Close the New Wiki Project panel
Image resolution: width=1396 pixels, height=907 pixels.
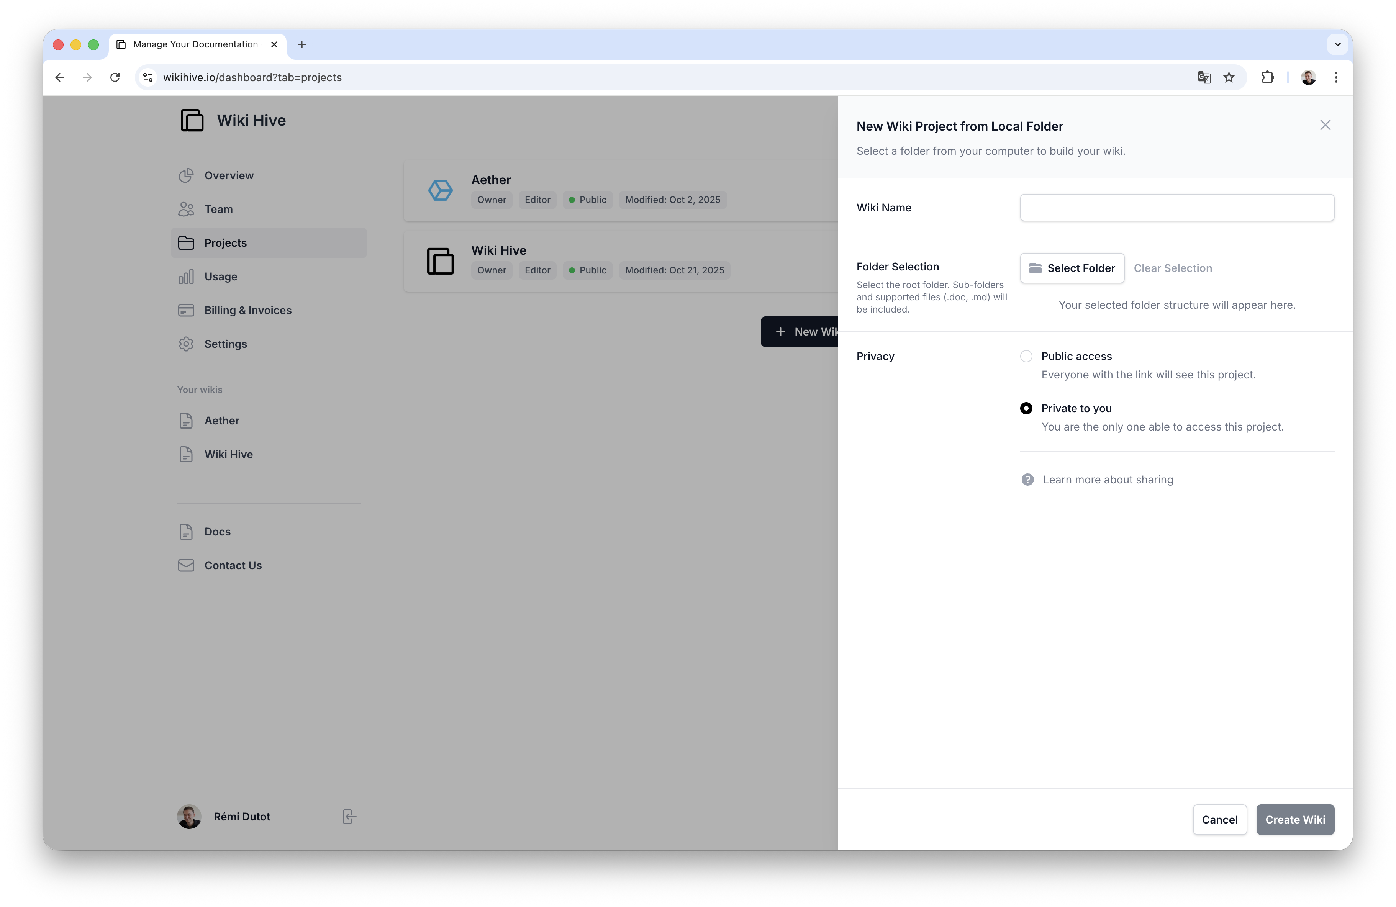pyautogui.click(x=1325, y=125)
